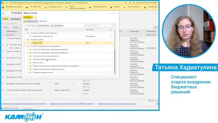Open the history clock icon in title bar
This screenshot has height=123, width=218.
(x=130, y=3)
